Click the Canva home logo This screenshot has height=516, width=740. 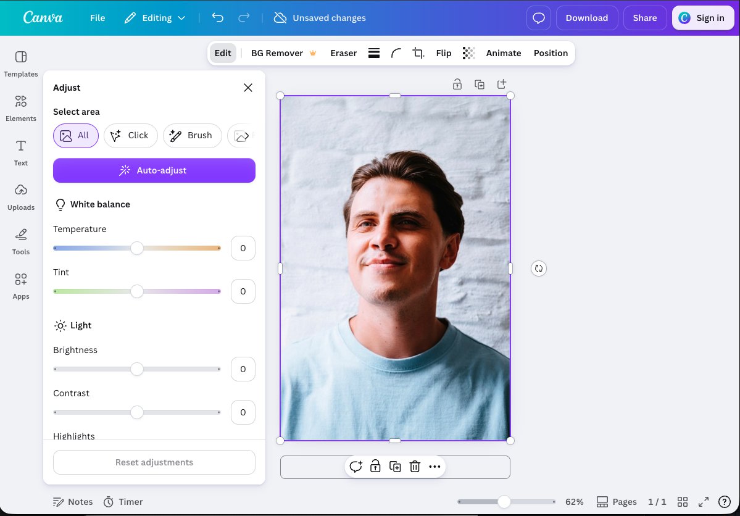43,18
